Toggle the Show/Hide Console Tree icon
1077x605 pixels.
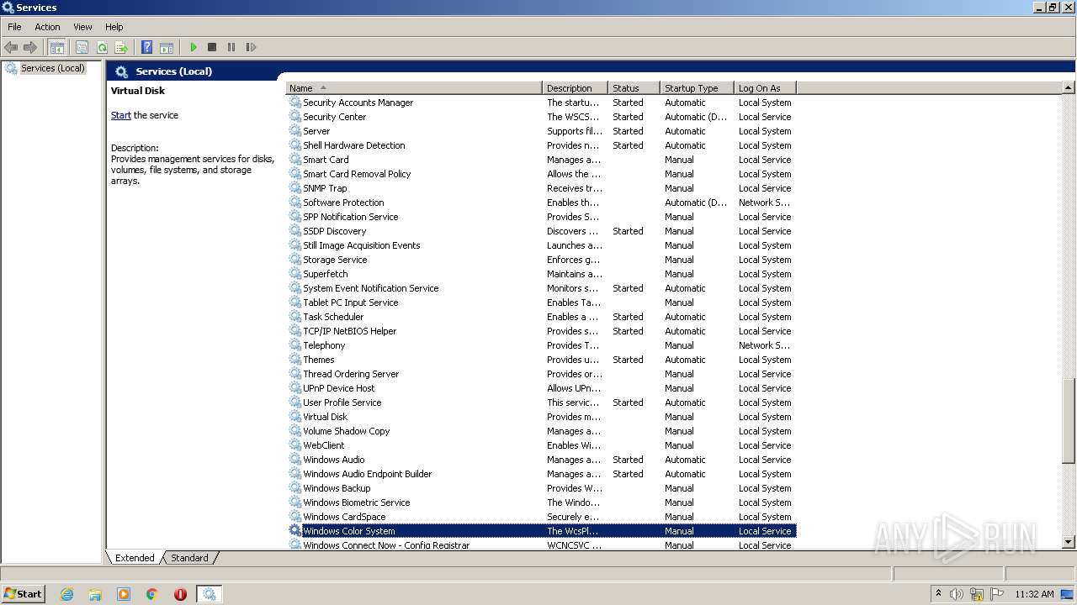click(56, 47)
